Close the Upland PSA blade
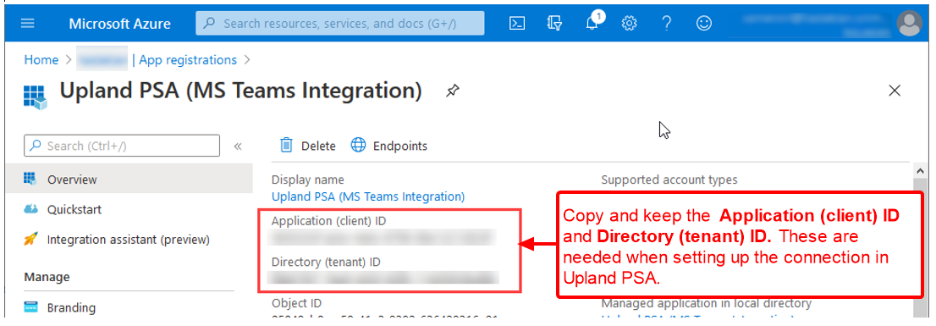The height and width of the screenshot is (326, 936). coord(895,91)
